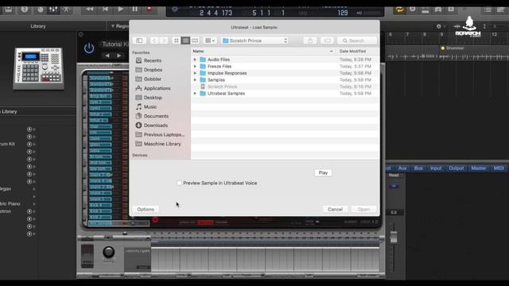Open the Mixer from the control bar

[53, 10]
